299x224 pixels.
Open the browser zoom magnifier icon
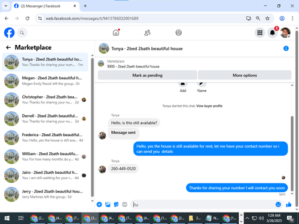[x=258, y=19]
